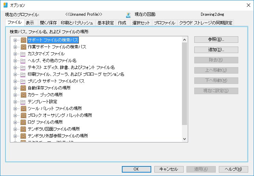Click the cabinet icon beside 作業サポート ファイルの検索パス
Screen dimensions: 254x176
click(24, 47)
